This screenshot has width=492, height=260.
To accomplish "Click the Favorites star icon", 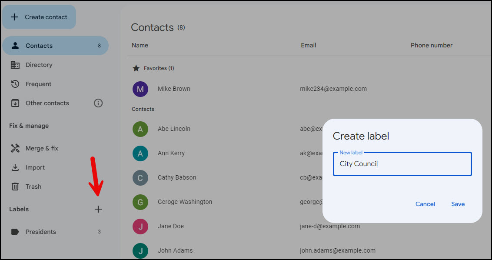I will pyautogui.click(x=136, y=68).
